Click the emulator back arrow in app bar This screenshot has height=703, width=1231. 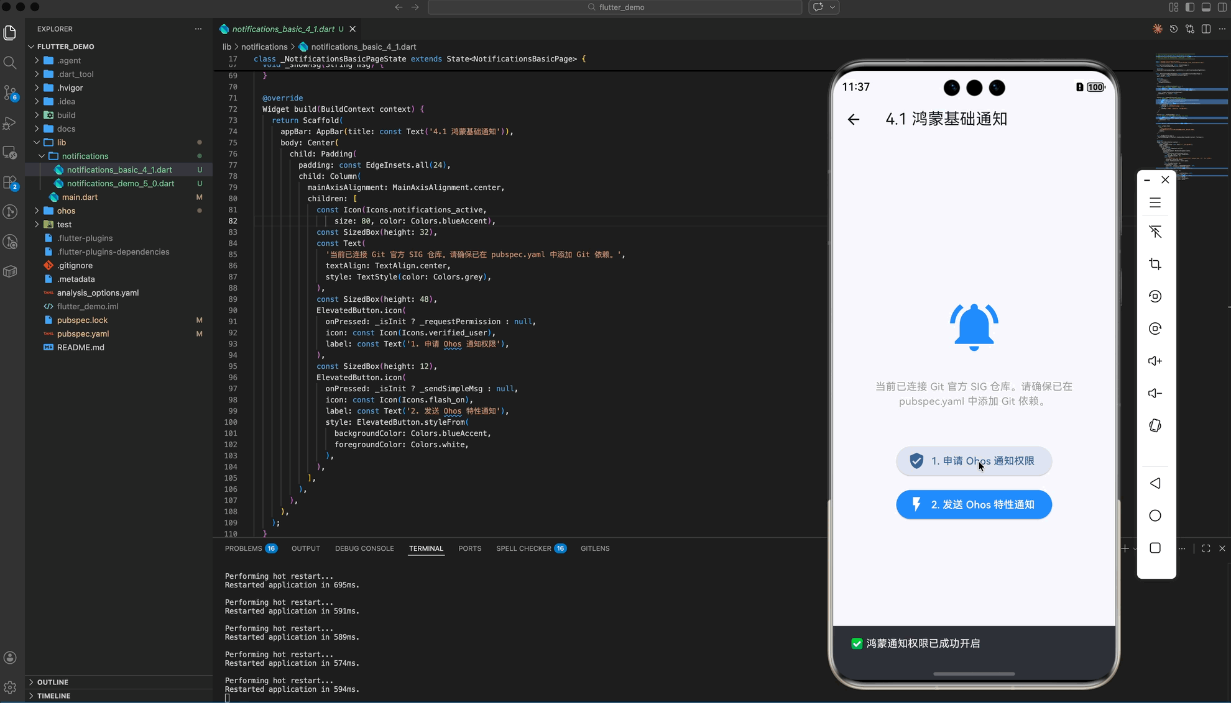tap(854, 119)
